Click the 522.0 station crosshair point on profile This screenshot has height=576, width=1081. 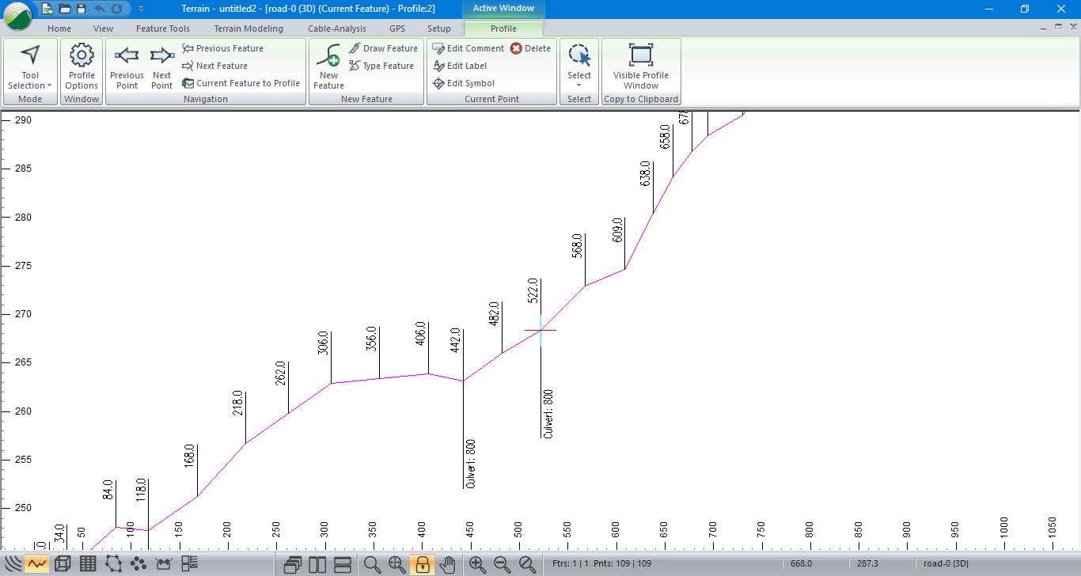(540, 331)
